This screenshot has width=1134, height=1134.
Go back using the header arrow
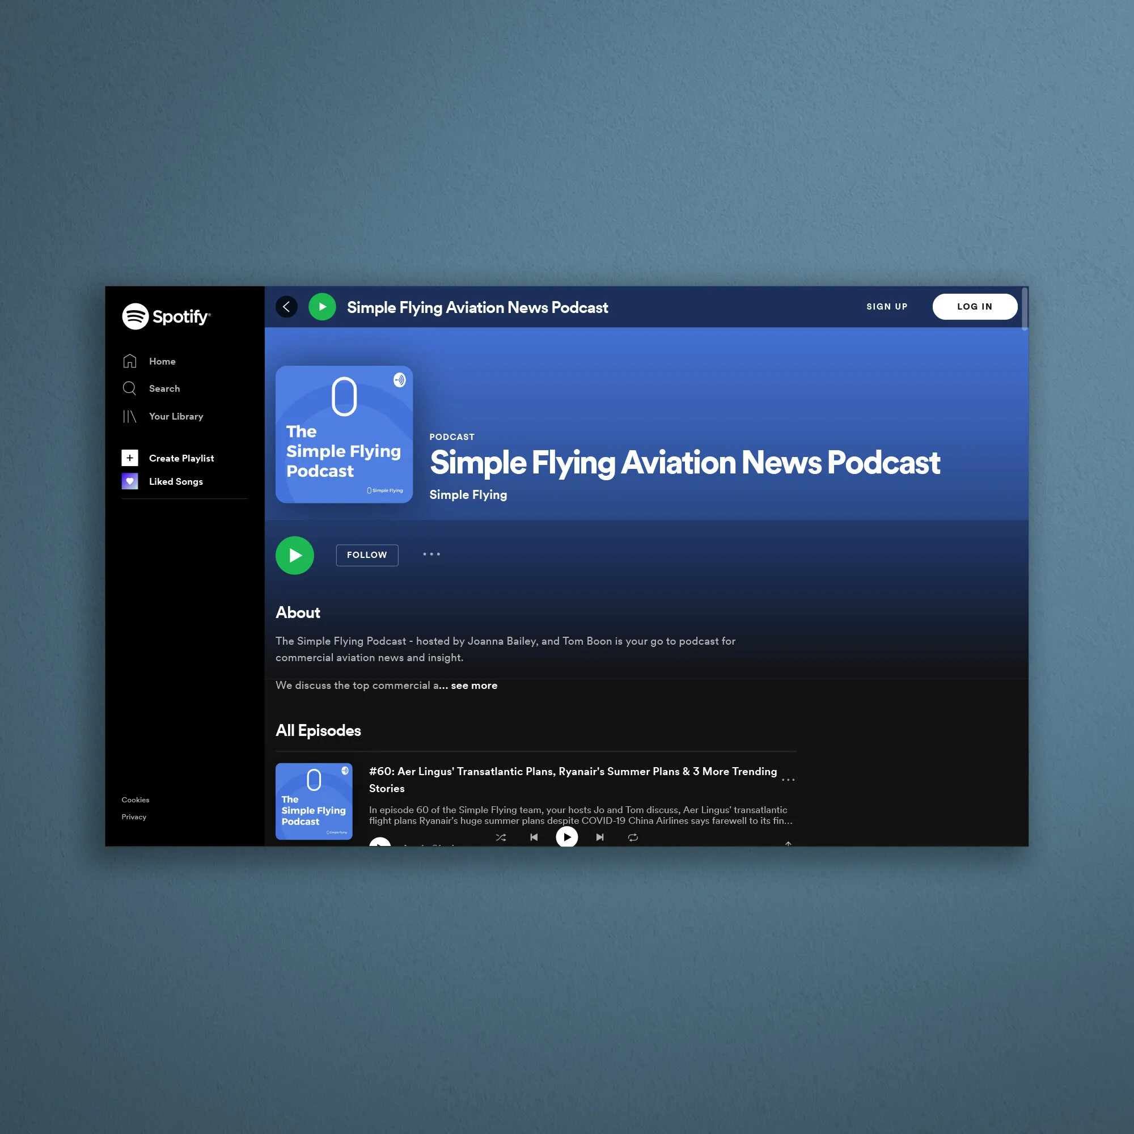(286, 306)
